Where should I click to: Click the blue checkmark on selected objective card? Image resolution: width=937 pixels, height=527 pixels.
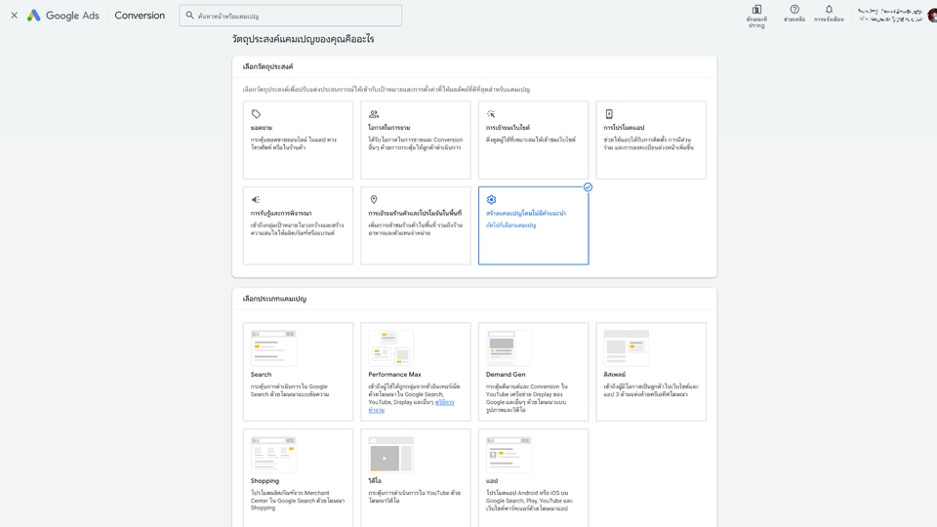tap(588, 187)
